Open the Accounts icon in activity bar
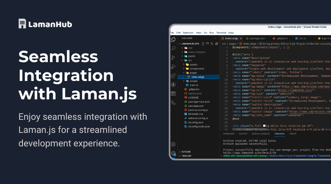331x184 pixels. 173,144
